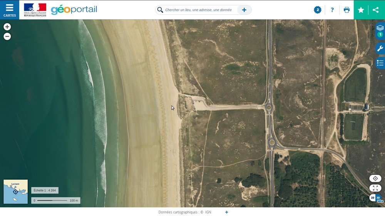Open the help question mark

click(x=332, y=10)
